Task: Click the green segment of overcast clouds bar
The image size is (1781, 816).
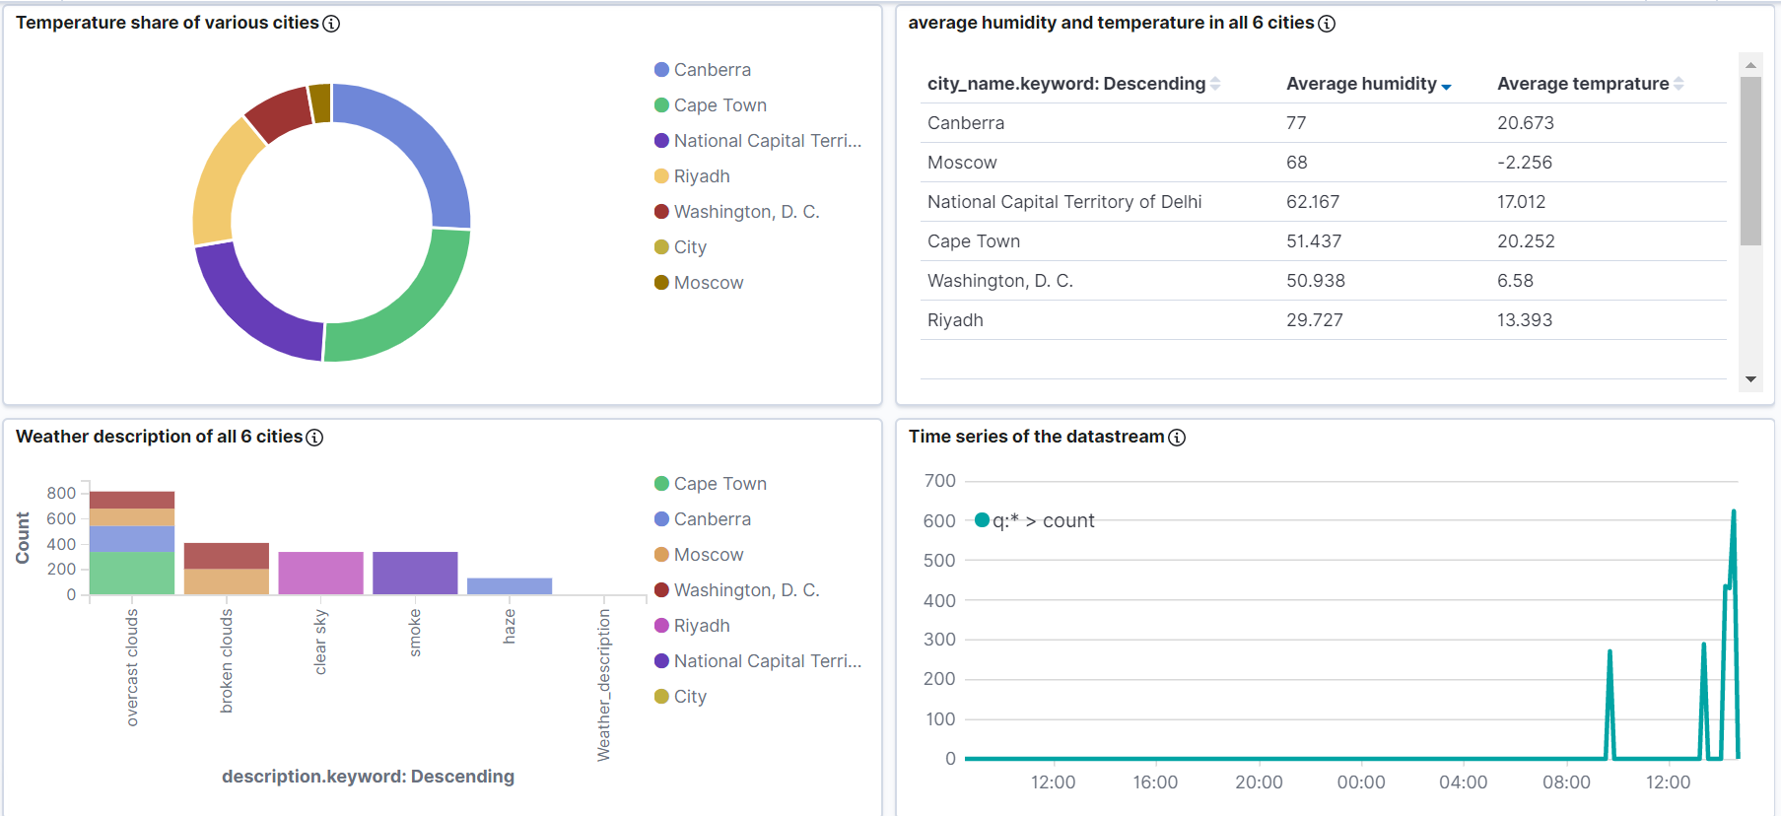Action: 132,574
